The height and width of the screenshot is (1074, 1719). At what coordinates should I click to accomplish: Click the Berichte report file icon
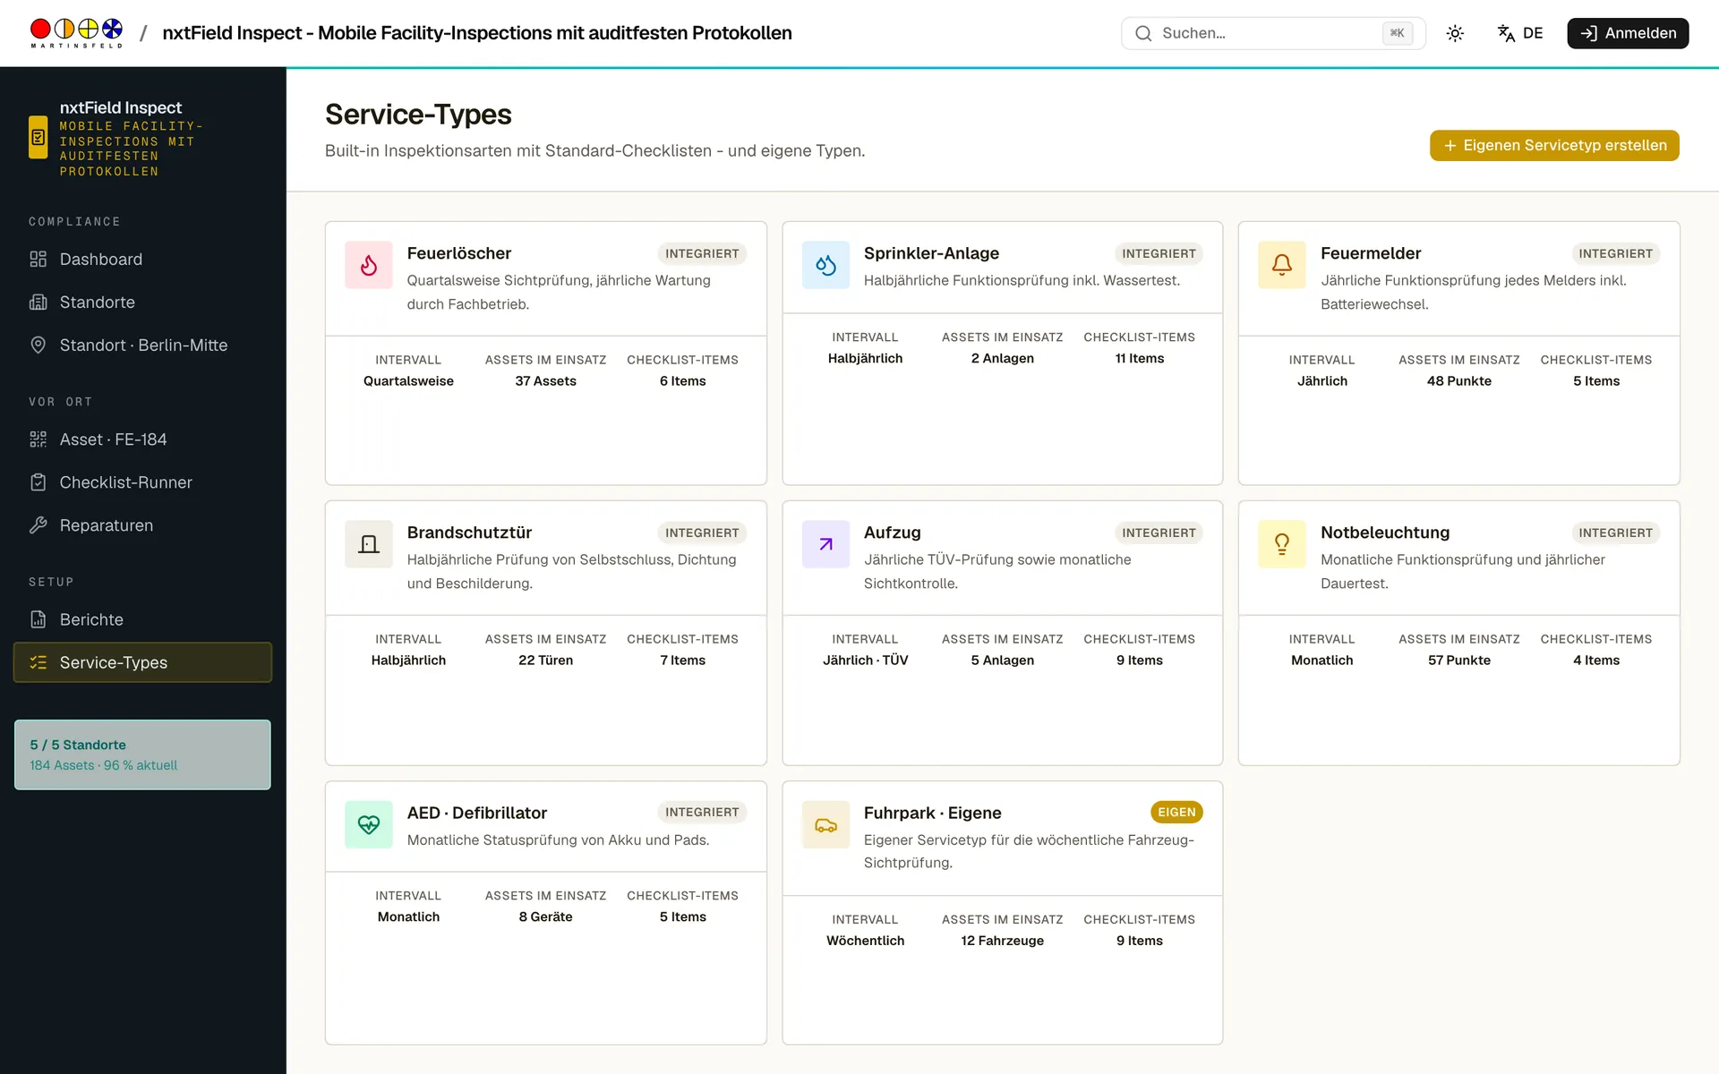[x=38, y=619]
